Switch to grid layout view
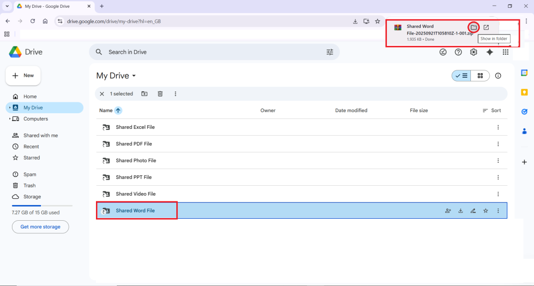The height and width of the screenshot is (286, 534). (480, 76)
